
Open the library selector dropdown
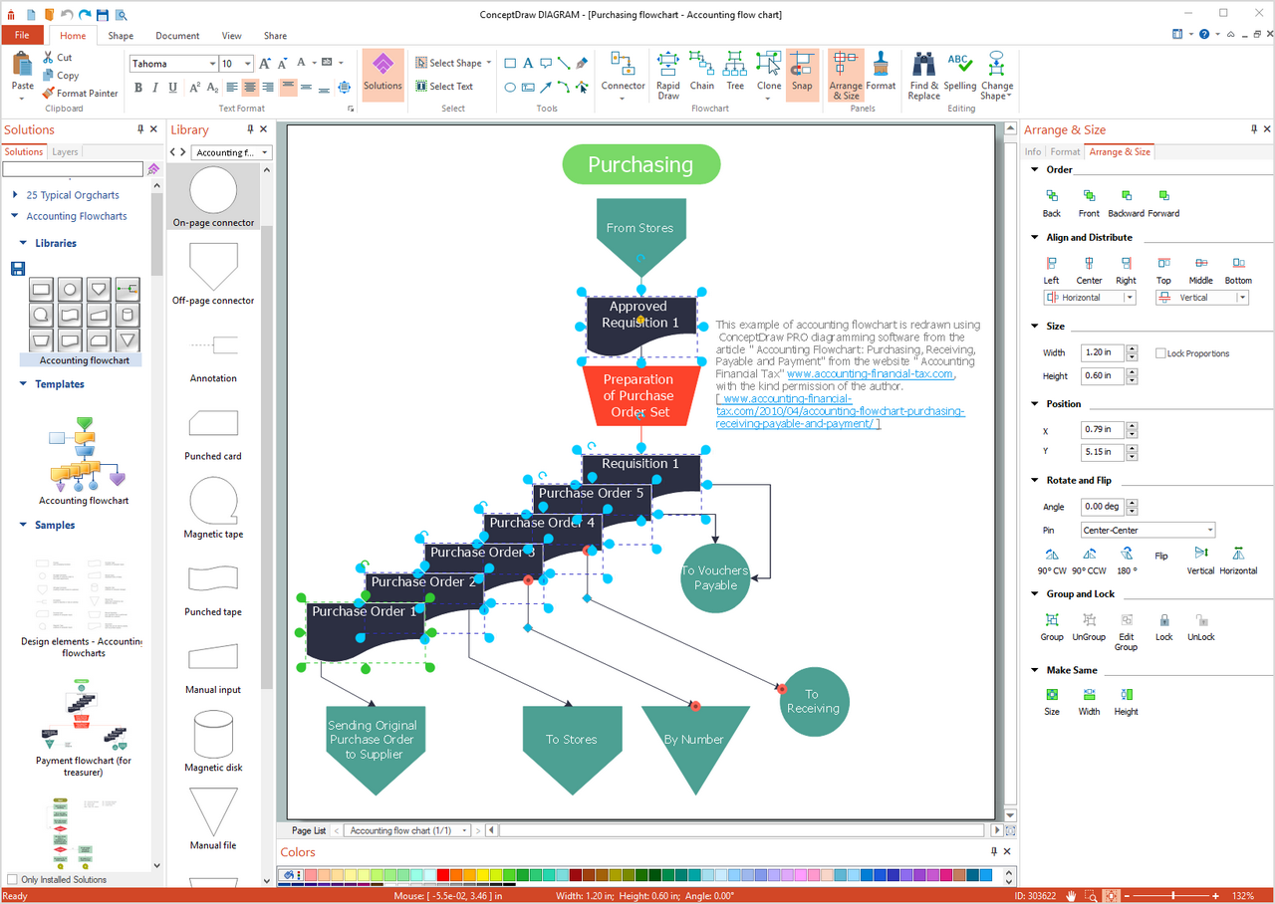tap(231, 152)
